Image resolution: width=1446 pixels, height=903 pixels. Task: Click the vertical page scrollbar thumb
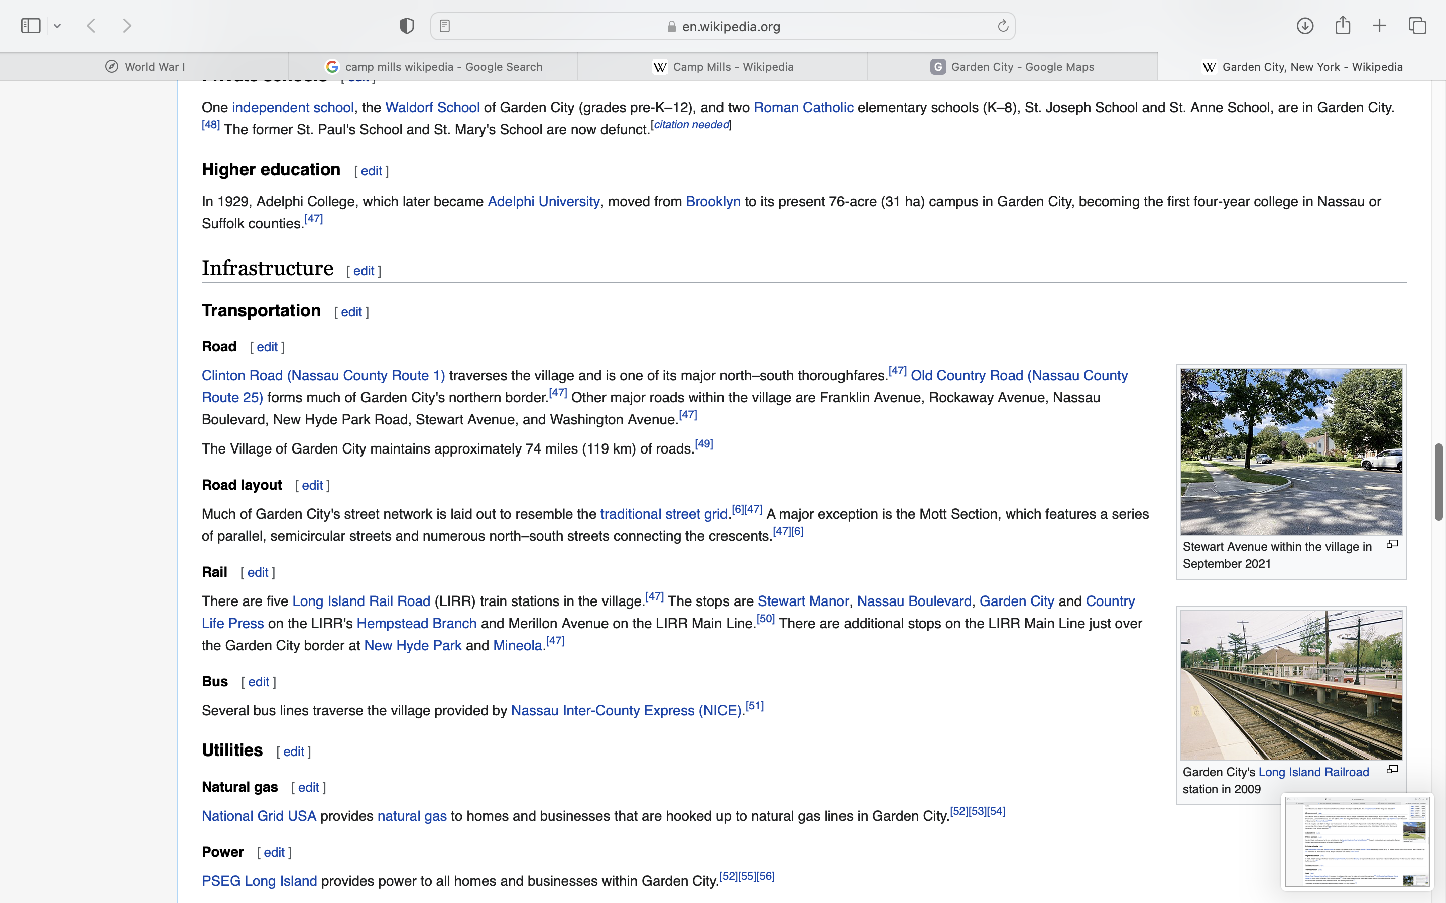point(1439,482)
